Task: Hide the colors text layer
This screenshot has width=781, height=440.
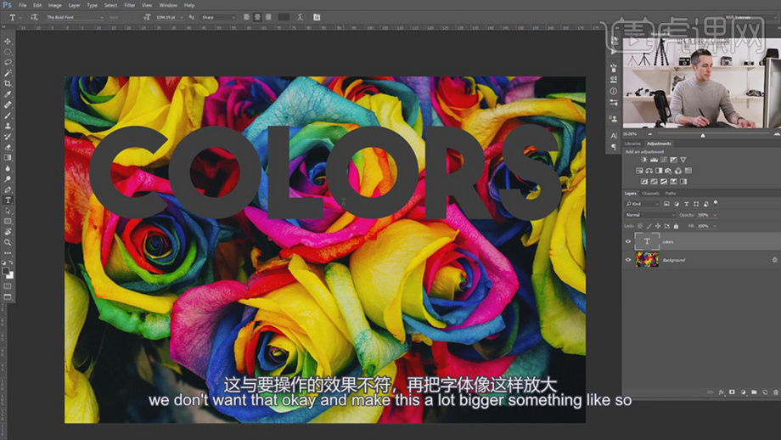Action: [x=628, y=241]
